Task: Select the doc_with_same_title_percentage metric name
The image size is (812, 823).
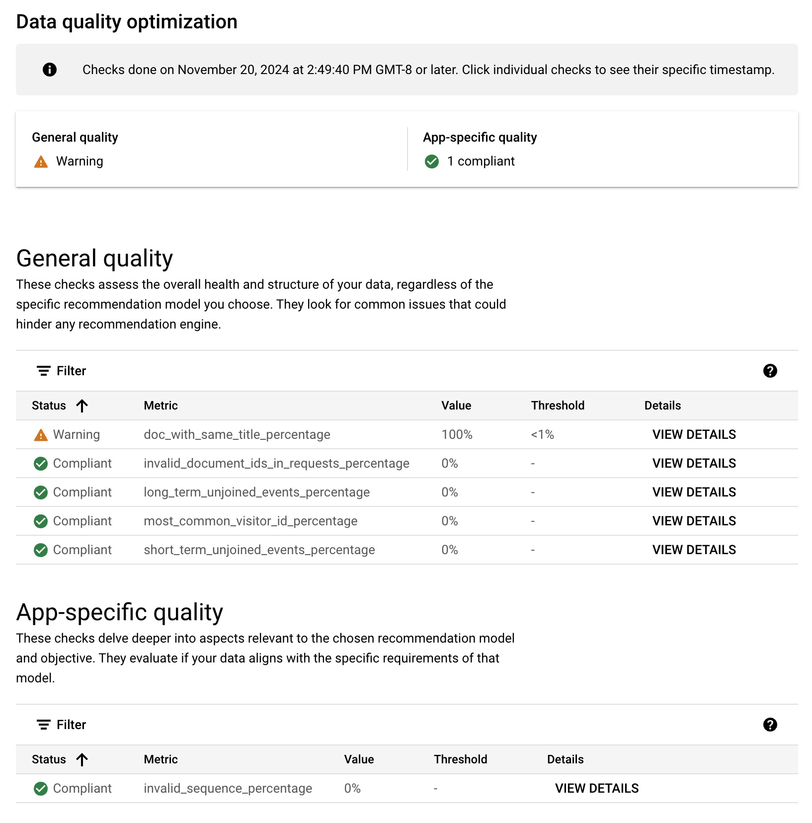Action: click(237, 434)
